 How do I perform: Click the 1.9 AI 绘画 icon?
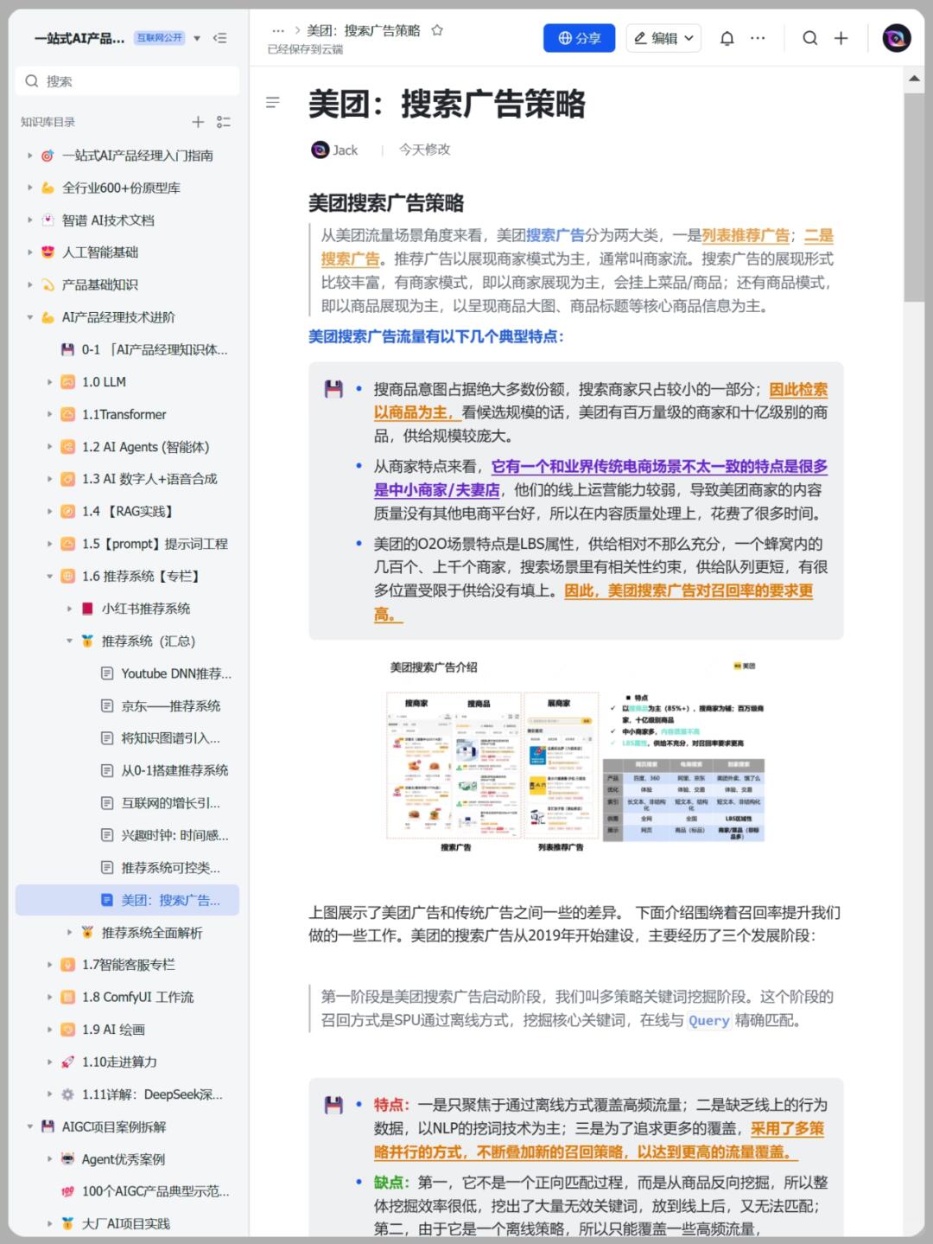tap(67, 1030)
